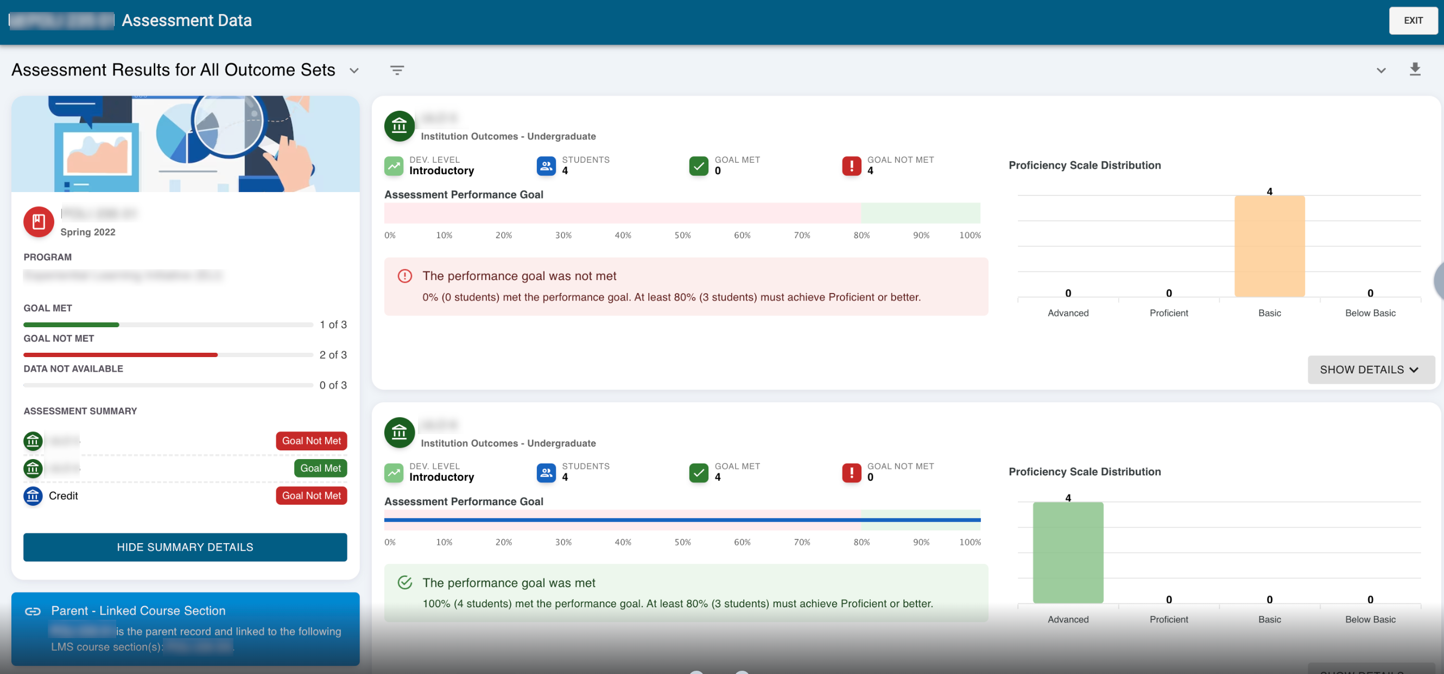Open the Assessment Results outcome sets dropdown

354,71
